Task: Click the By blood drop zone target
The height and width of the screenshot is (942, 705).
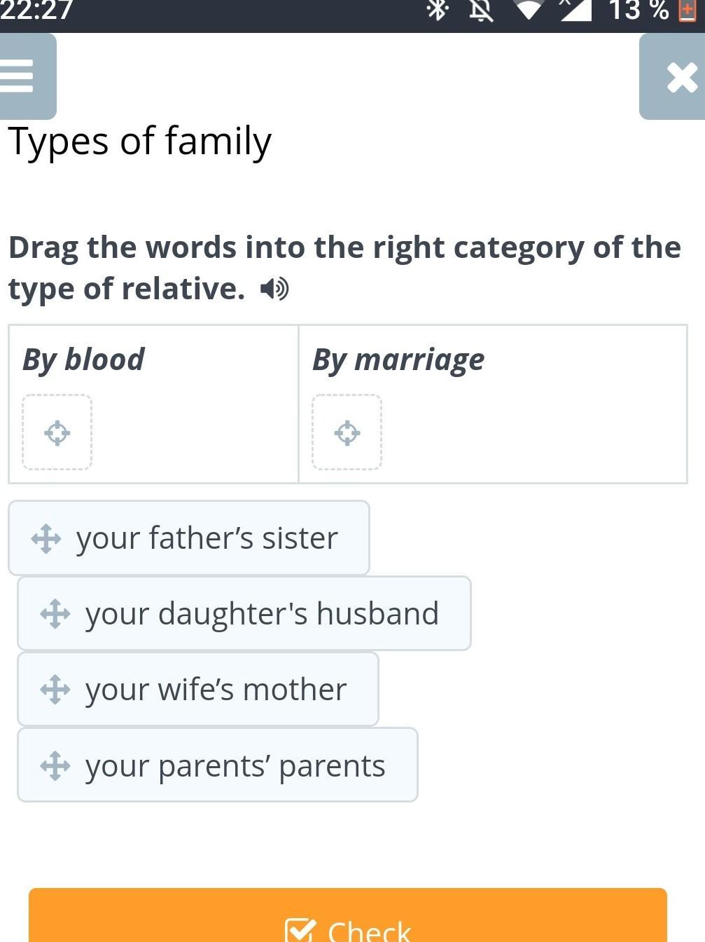Action: [x=57, y=432]
